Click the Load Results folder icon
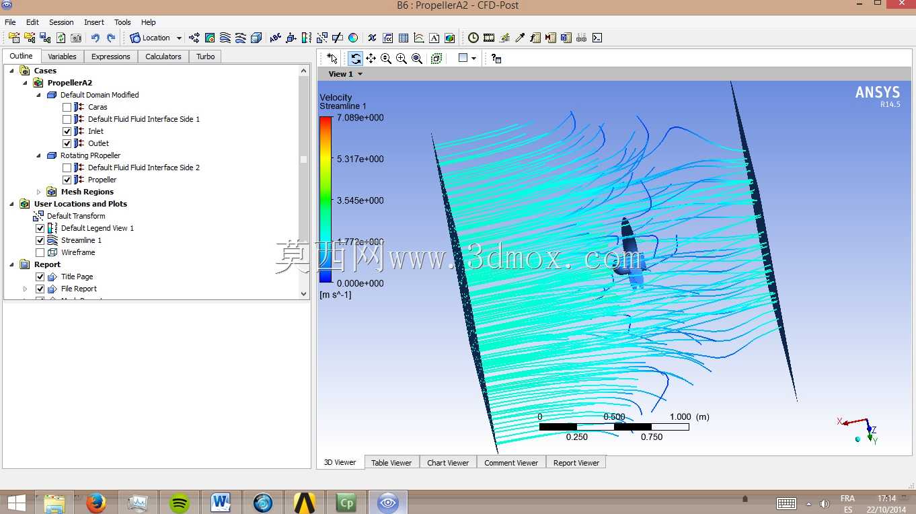The width and height of the screenshot is (916, 514). point(14,38)
